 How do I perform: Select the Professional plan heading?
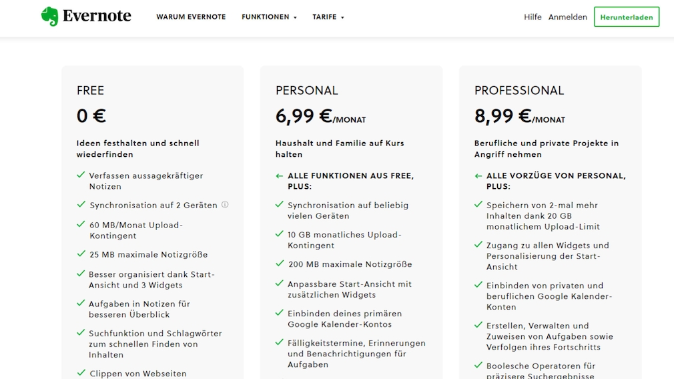click(x=519, y=90)
